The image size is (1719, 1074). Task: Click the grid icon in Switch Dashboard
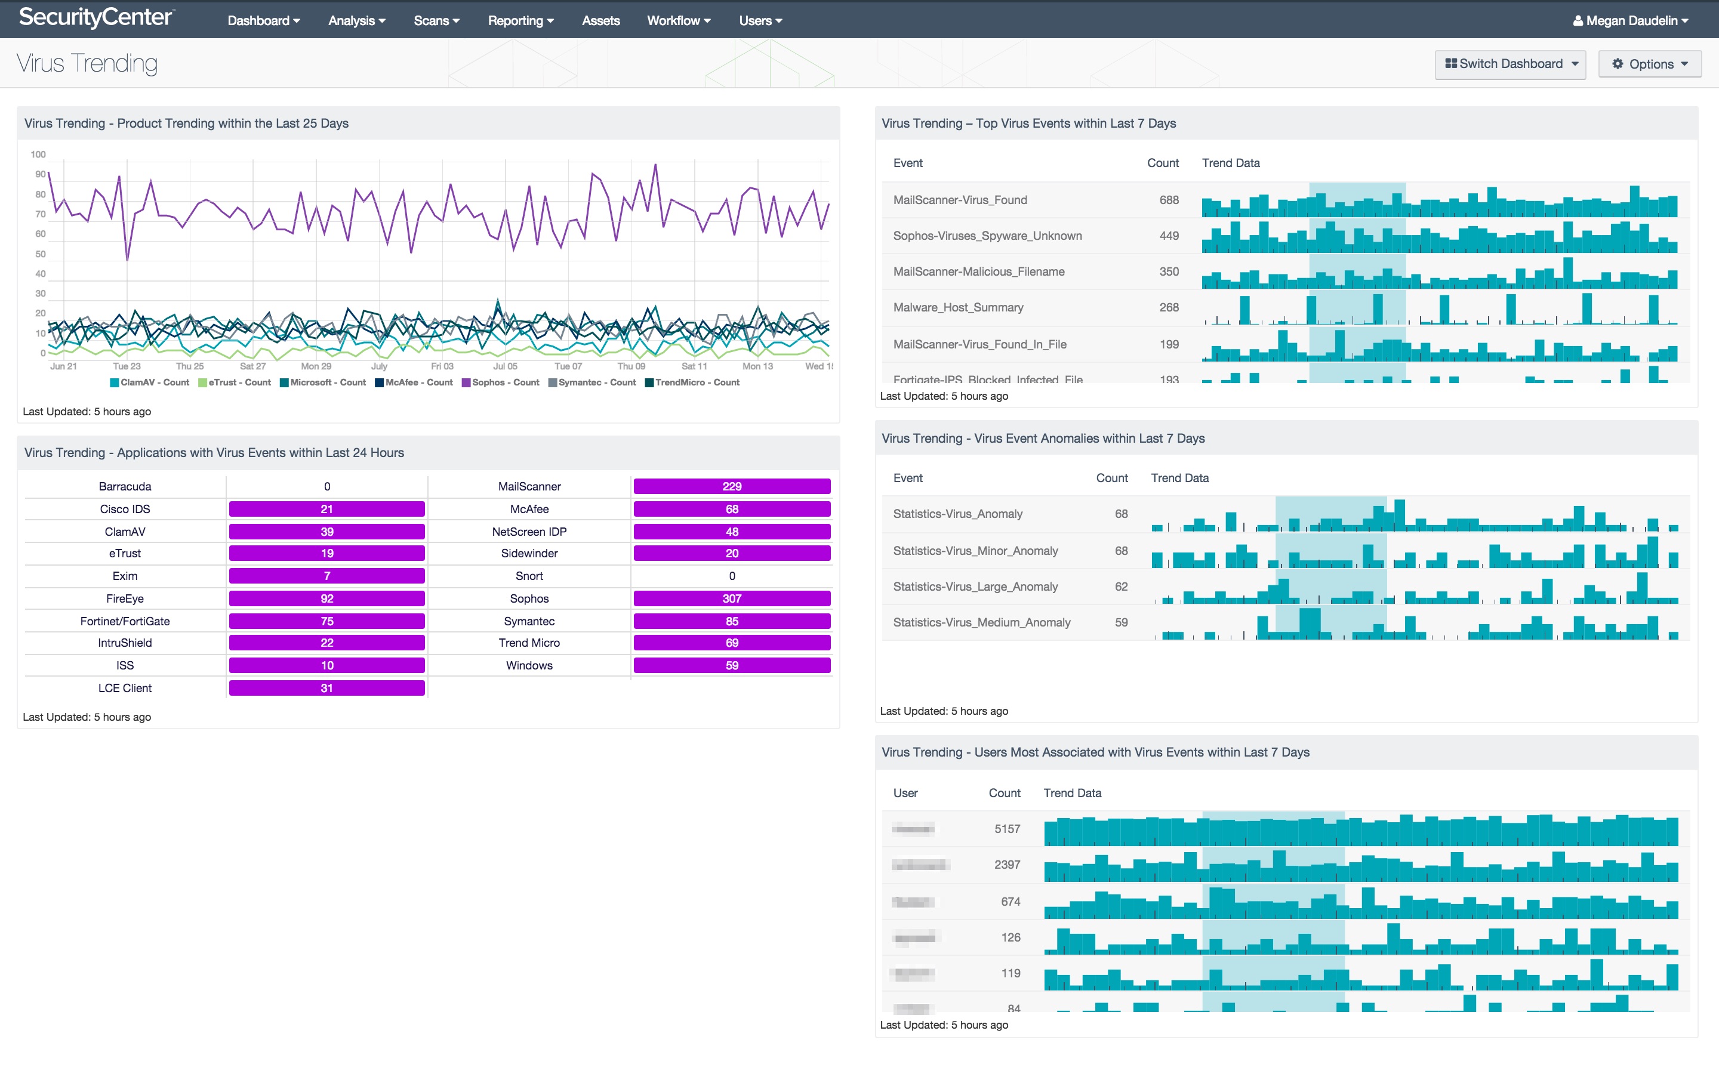tap(1450, 64)
